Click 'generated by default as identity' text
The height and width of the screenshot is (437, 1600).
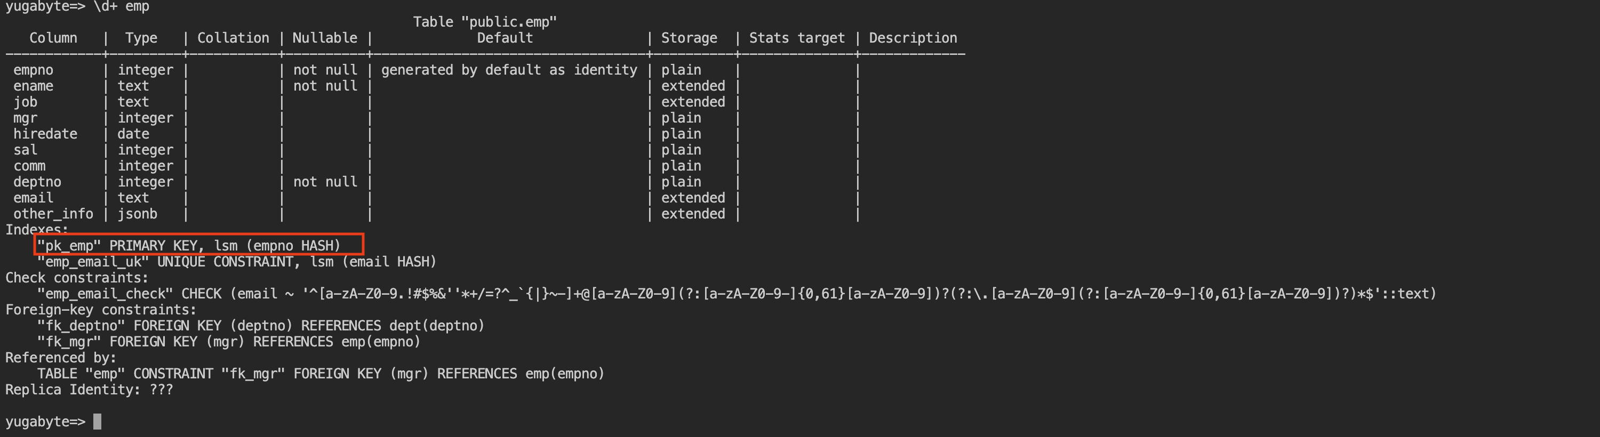(x=509, y=70)
